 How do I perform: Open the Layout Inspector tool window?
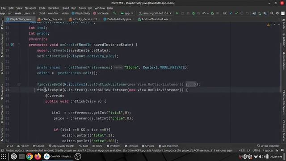pyautogui.click(x=268, y=146)
